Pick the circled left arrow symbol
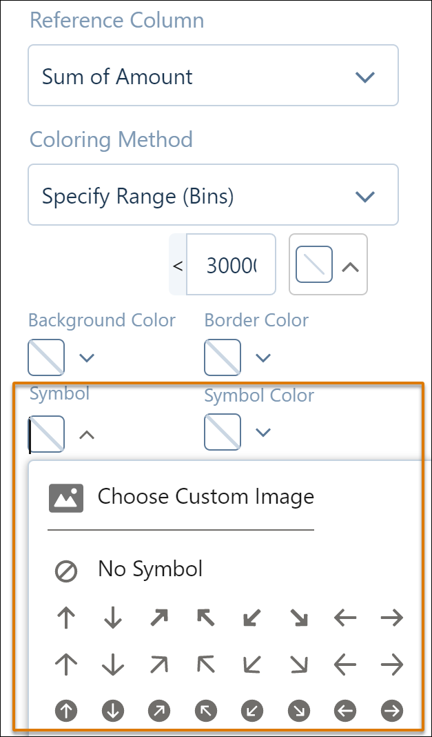 pyautogui.click(x=346, y=711)
